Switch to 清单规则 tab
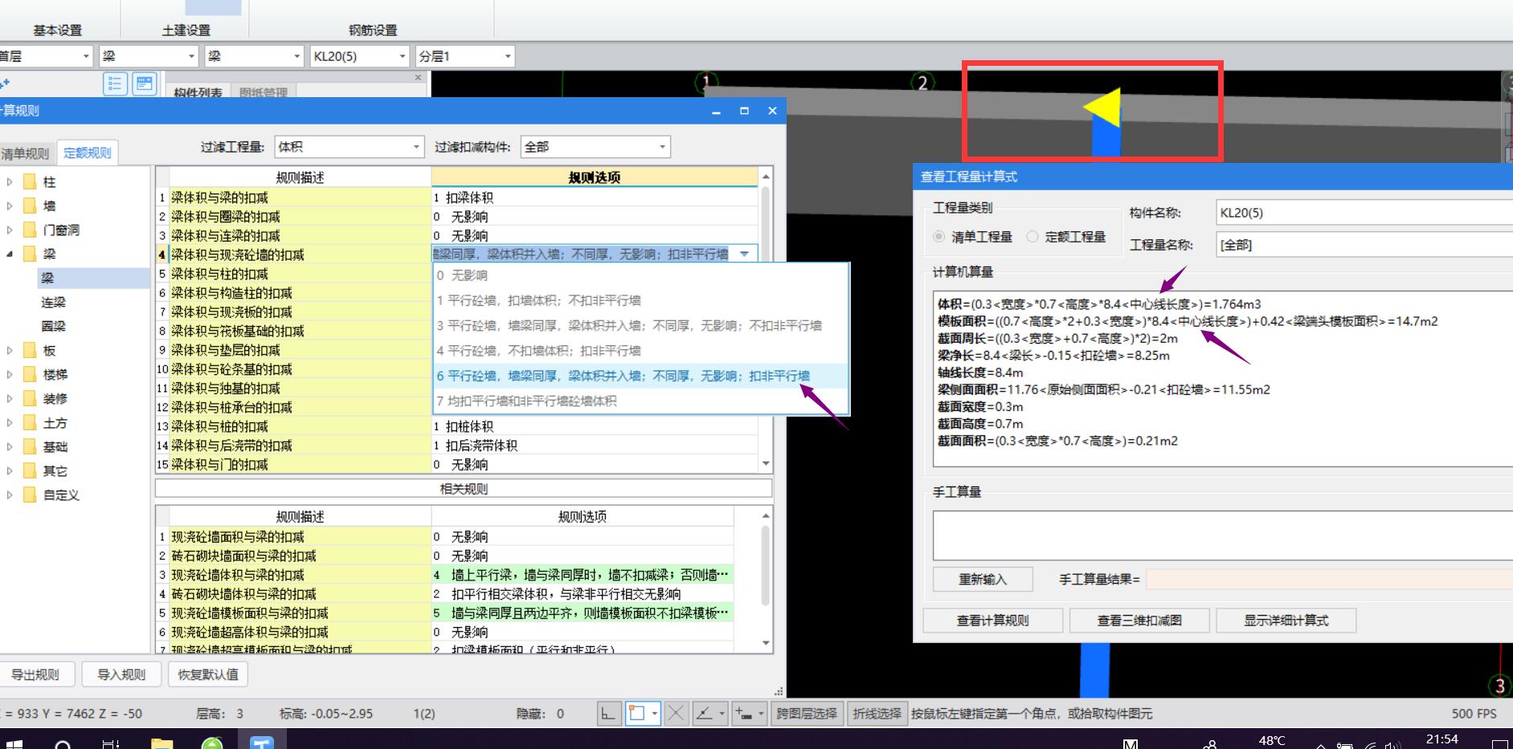1513x749 pixels. coord(26,153)
